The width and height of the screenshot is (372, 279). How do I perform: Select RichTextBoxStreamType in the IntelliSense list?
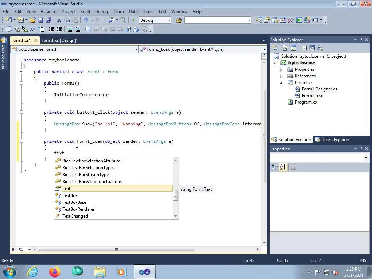coord(114,175)
